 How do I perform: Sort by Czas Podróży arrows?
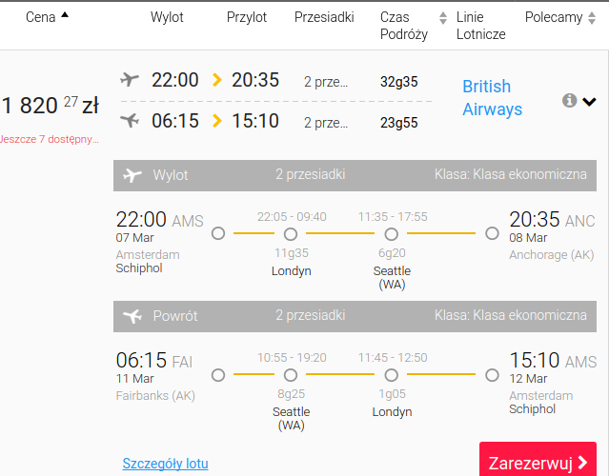pyautogui.click(x=443, y=18)
